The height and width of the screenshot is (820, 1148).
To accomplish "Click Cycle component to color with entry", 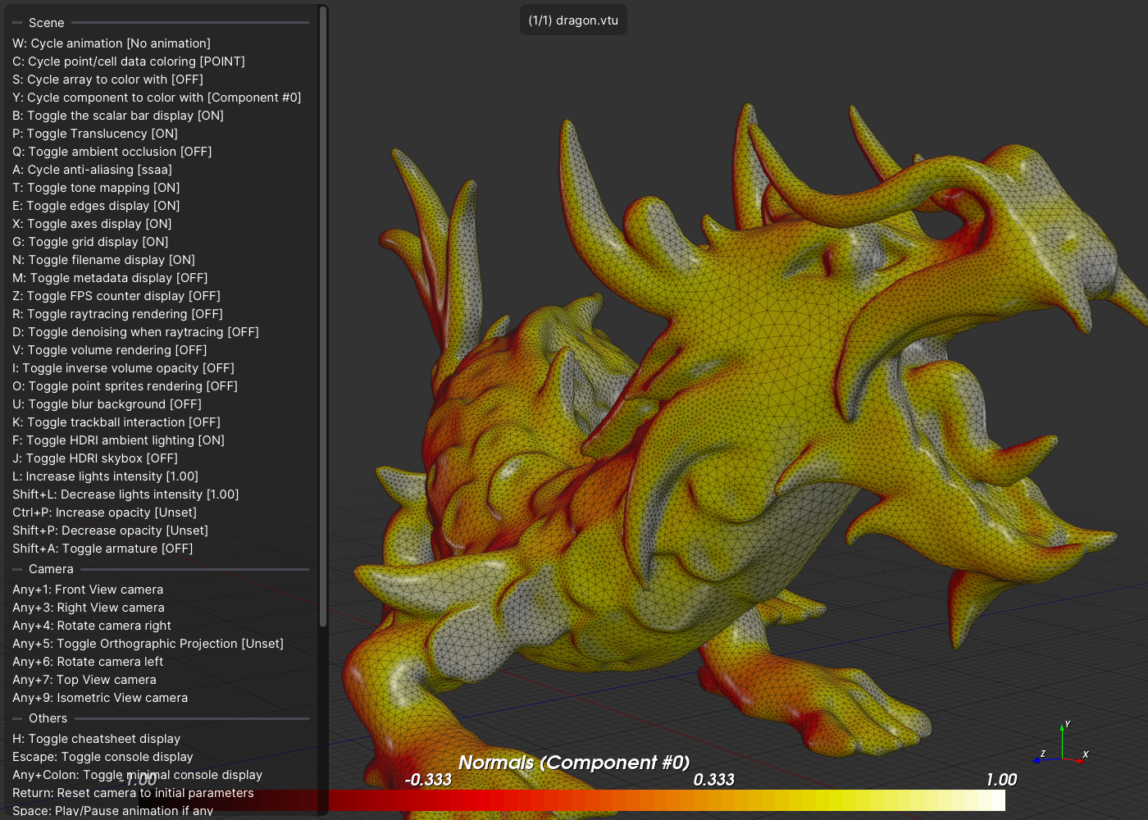I will pyautogui.click(x=157, y=98).
